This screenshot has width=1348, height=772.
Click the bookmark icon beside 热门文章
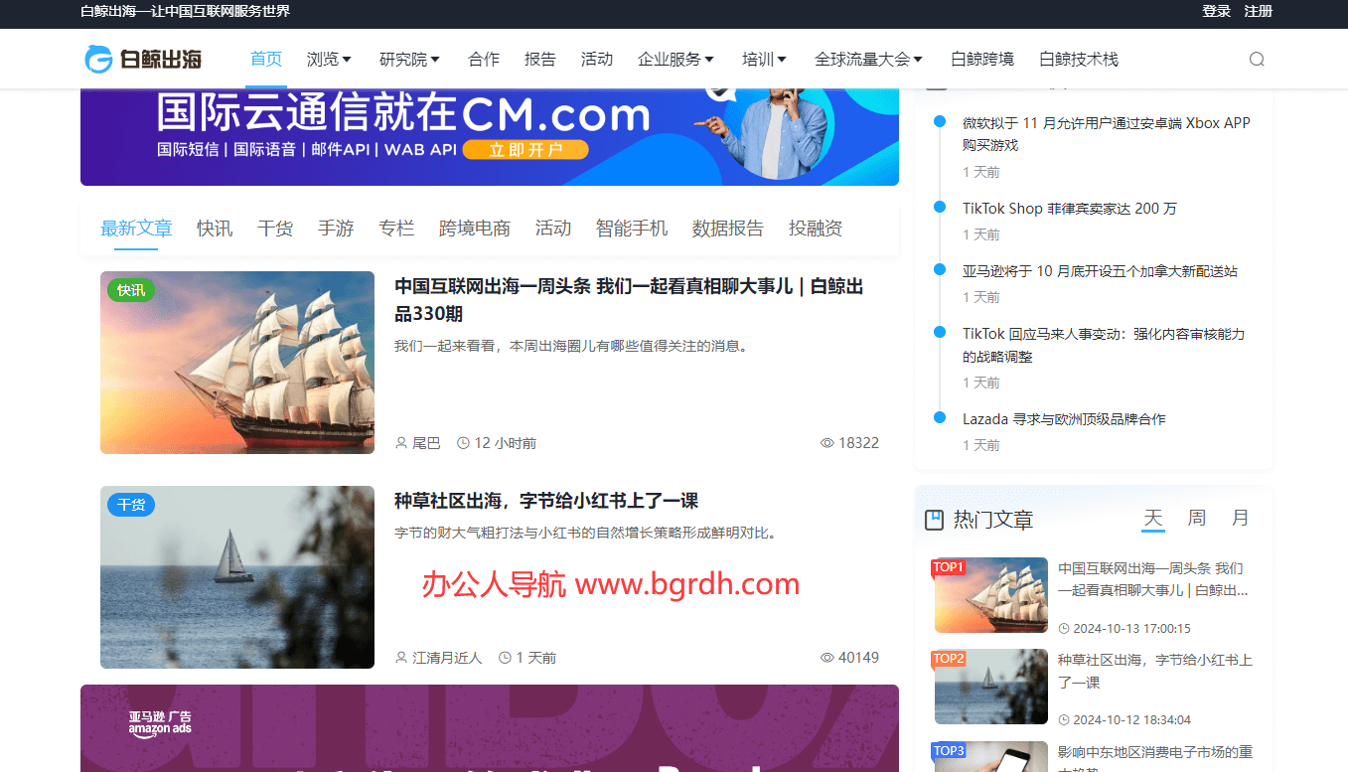pos(935,518)
